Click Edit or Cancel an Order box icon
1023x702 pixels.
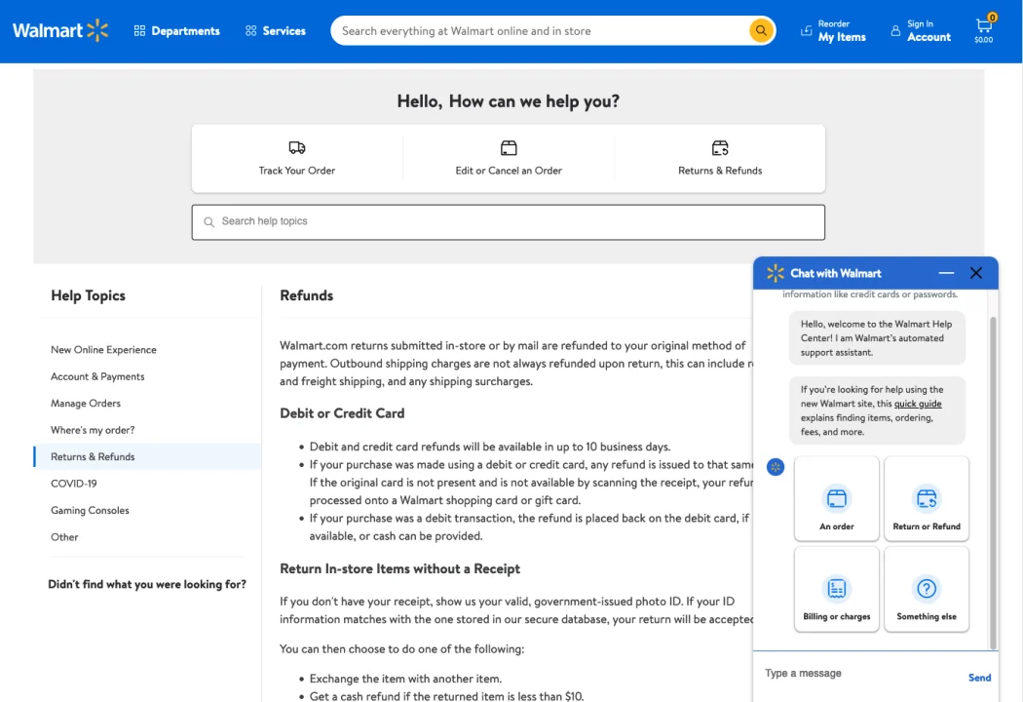pyautogui.click(x=509, y=147)
